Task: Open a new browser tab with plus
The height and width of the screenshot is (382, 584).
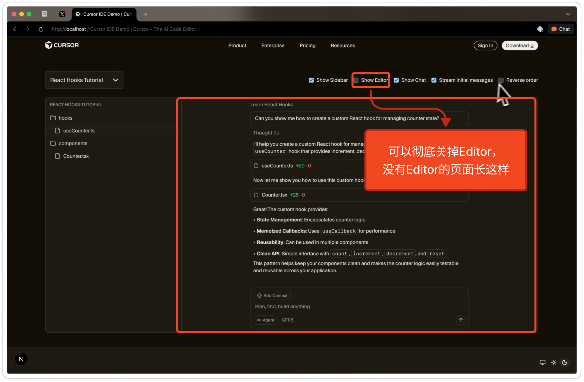Action: click(x=146, y=14)
